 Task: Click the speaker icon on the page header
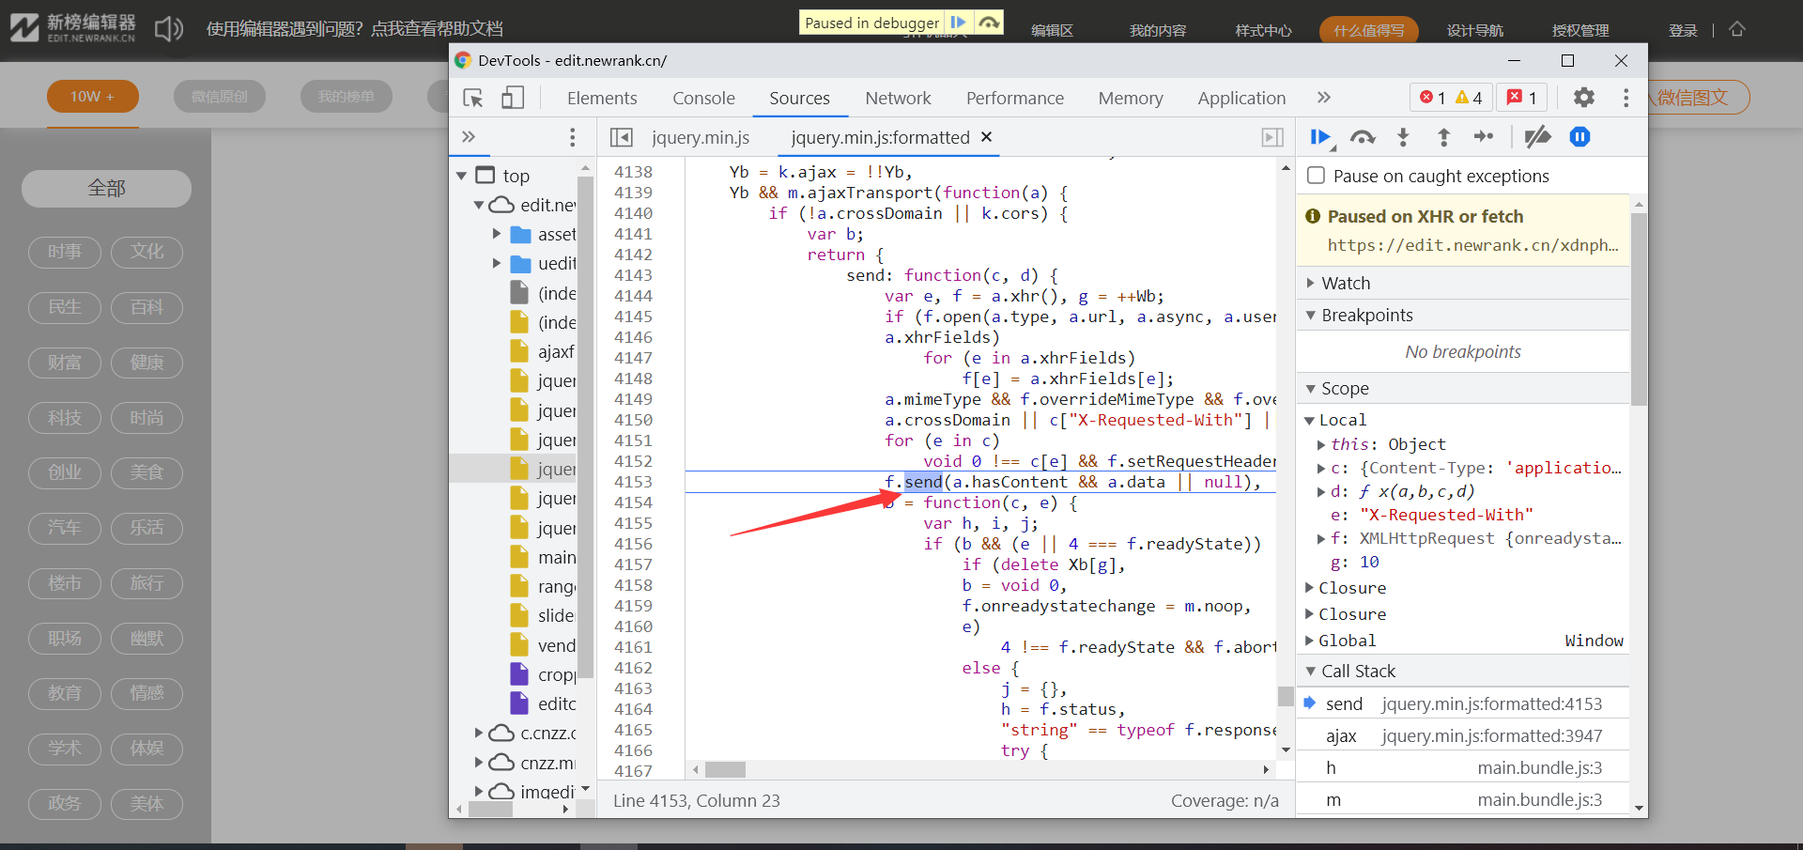coord(169,28)
